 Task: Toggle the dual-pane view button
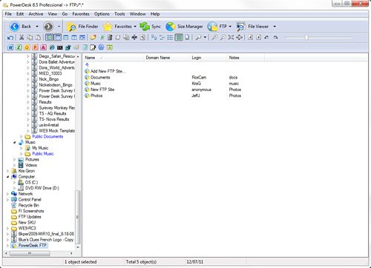(x=74, y=38)
